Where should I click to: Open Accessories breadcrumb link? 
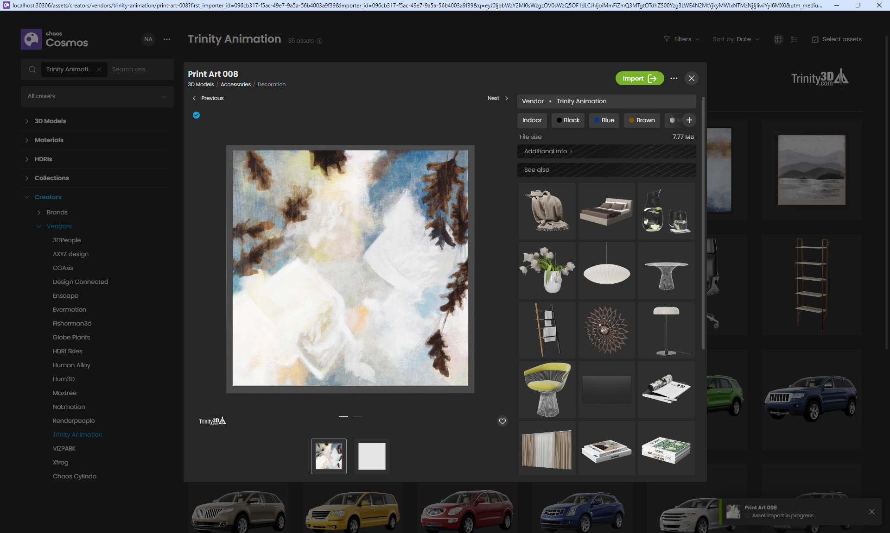click(x=235, y=85)
